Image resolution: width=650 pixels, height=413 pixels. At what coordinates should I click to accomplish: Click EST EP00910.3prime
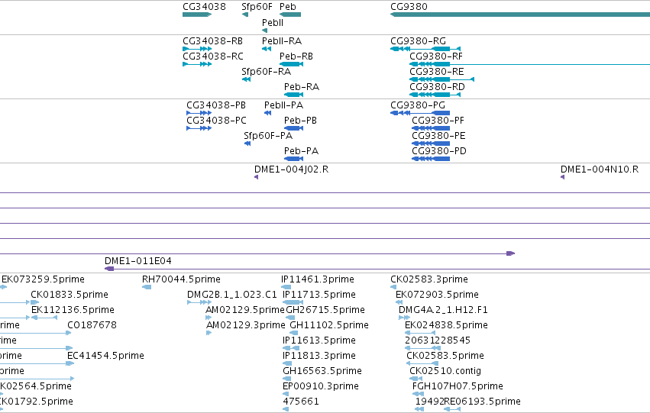(285, 395)
